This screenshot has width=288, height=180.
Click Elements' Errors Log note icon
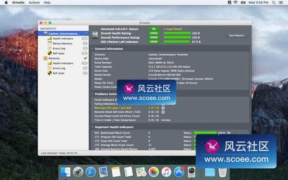[x=49, y=68]
